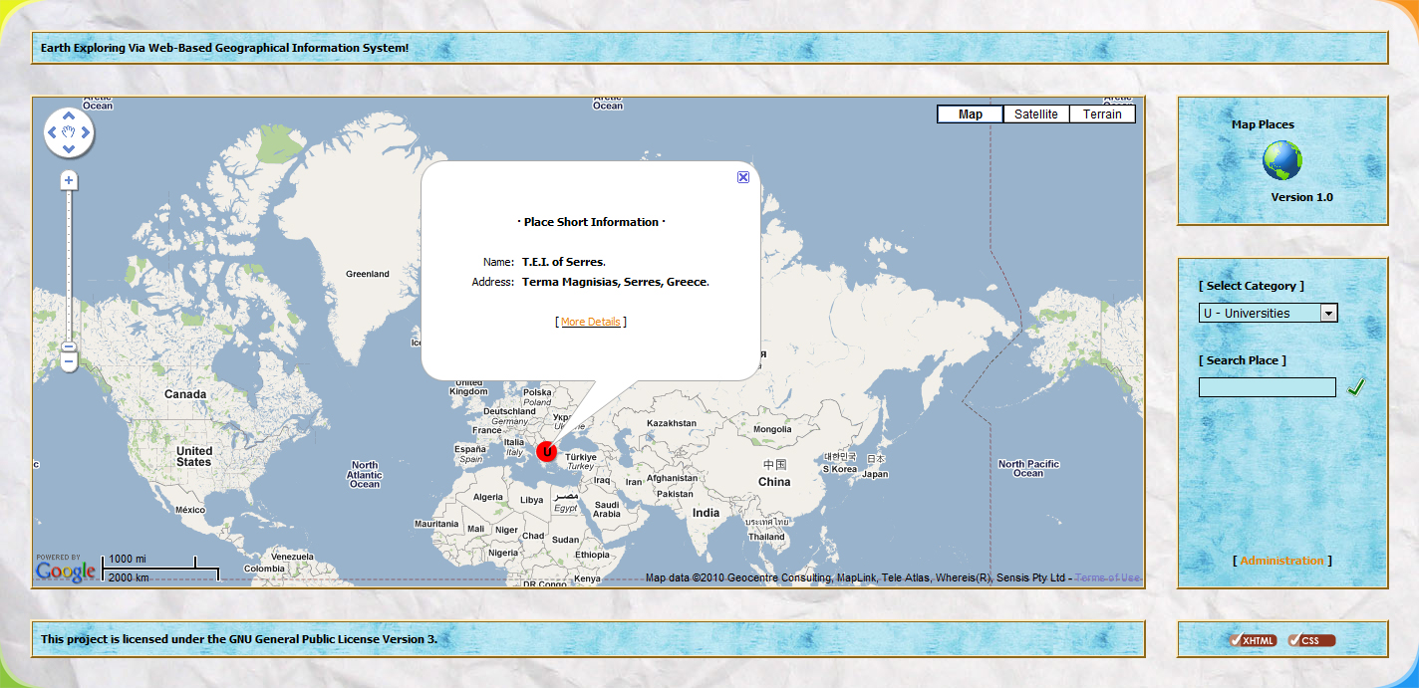Click the hand icon in pan control
The height and width of the screenshot is (688, 1419).
[69, 132]
